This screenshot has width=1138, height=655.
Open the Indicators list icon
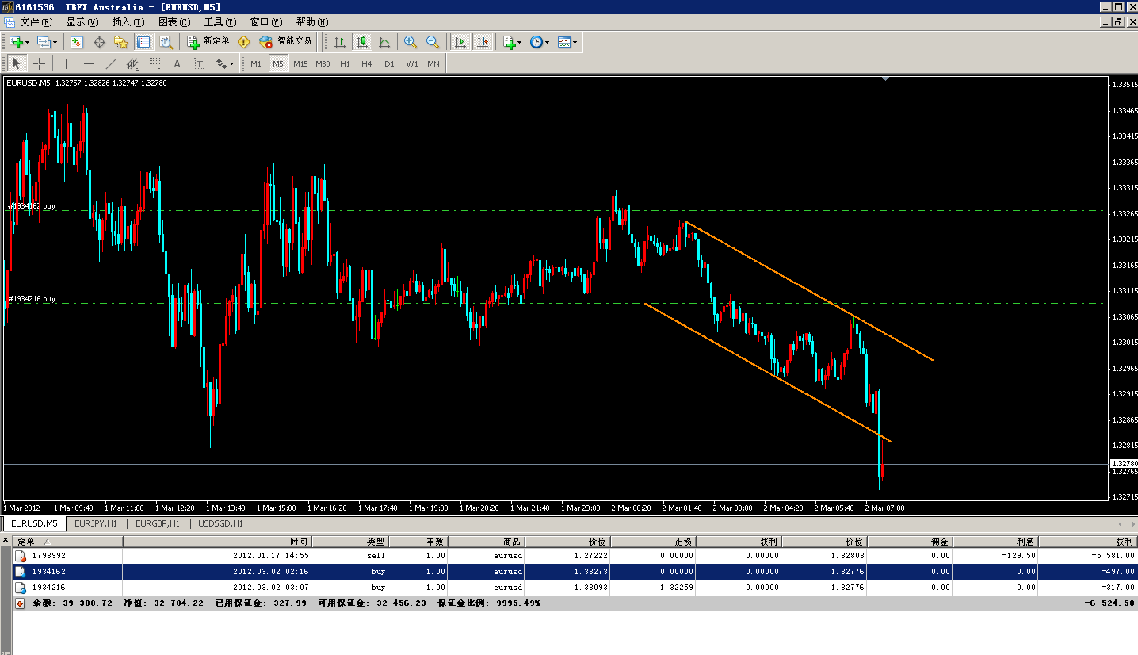(x=509, y=42)
